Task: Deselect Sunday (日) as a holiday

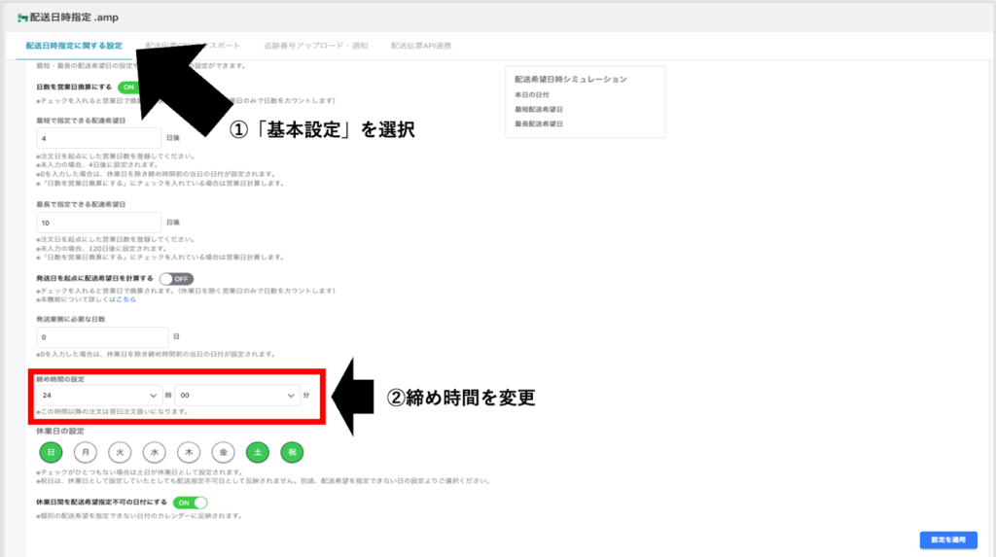Action: click(x=51, y=452)
